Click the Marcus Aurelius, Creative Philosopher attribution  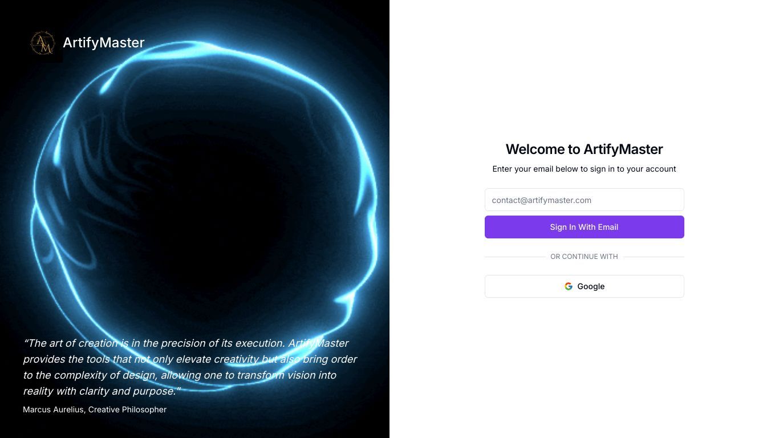pos(95,409)
